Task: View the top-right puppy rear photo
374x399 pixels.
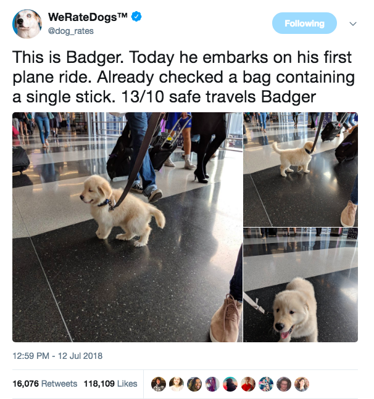Action: (301, 170)
